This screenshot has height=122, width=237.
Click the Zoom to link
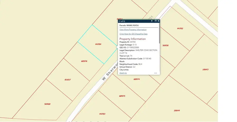coord(123,73)
